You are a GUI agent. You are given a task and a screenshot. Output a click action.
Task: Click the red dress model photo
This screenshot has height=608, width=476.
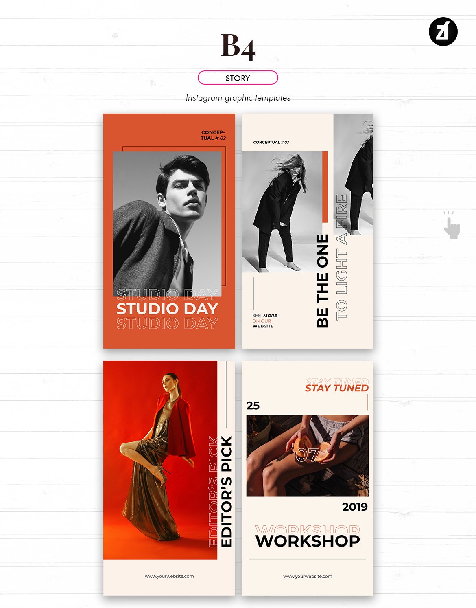(x=160, y=460)
